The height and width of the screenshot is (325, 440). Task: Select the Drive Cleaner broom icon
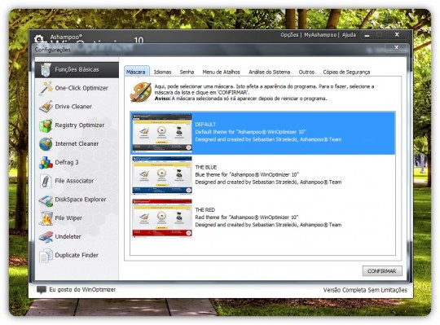pos(46,107)
